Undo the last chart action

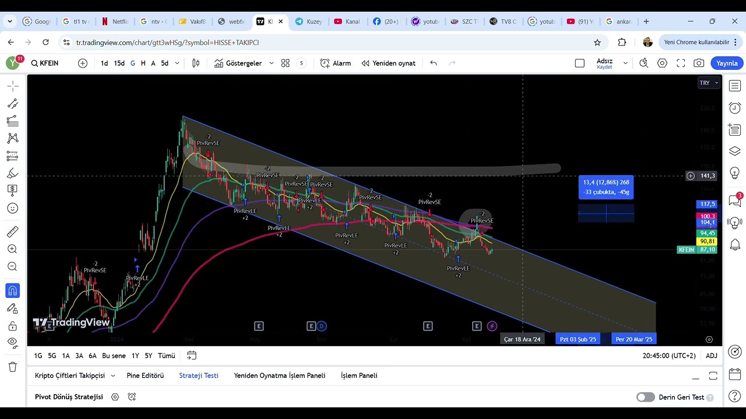point(434,63)
